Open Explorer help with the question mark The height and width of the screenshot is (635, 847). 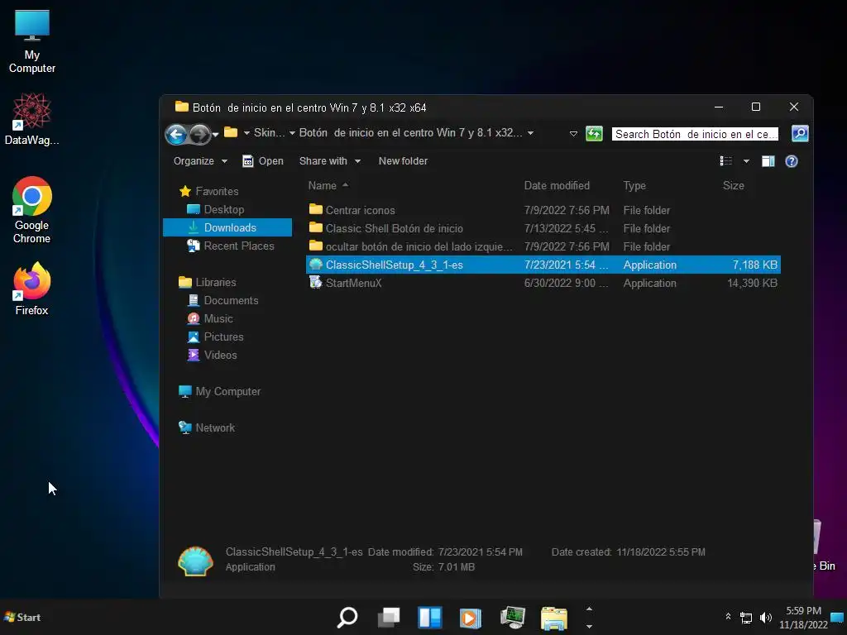point(792,161)
